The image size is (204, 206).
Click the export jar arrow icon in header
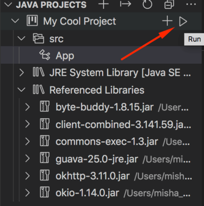point(125,4)
